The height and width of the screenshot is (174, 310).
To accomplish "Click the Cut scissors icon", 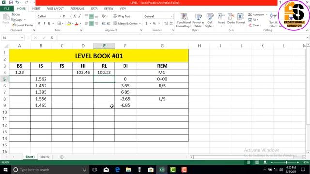I will click(13, 14).
